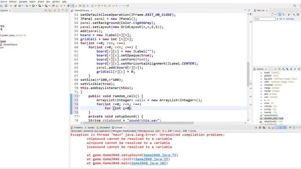Screen dimensions: 301x169
Task: Toggle Categorized view in Task List toolbar
Action: 280,15
